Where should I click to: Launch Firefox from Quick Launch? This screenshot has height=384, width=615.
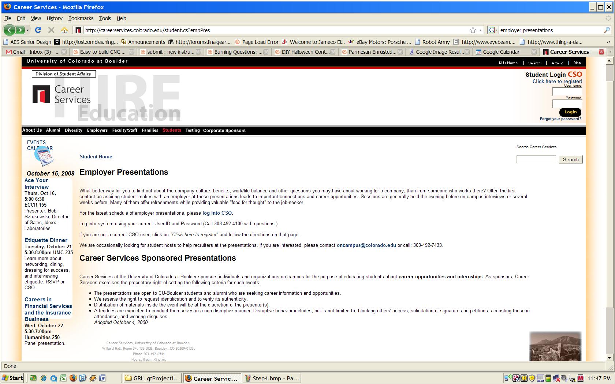pyautogui.click(x=73, y=378)
